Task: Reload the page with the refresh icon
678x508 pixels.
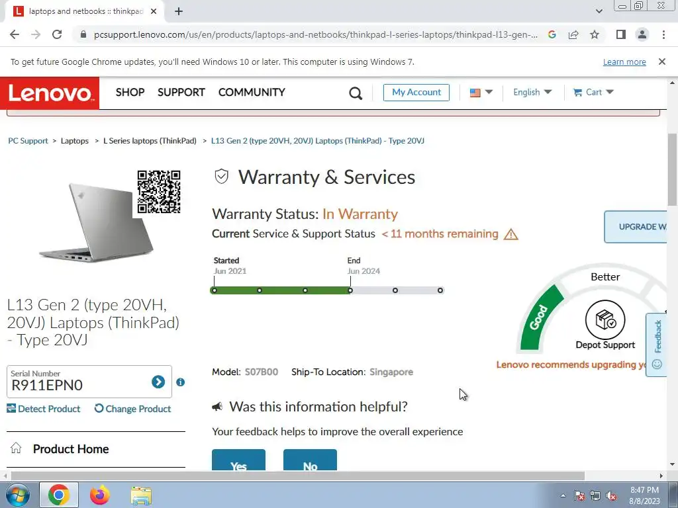Action: point(57,34)
